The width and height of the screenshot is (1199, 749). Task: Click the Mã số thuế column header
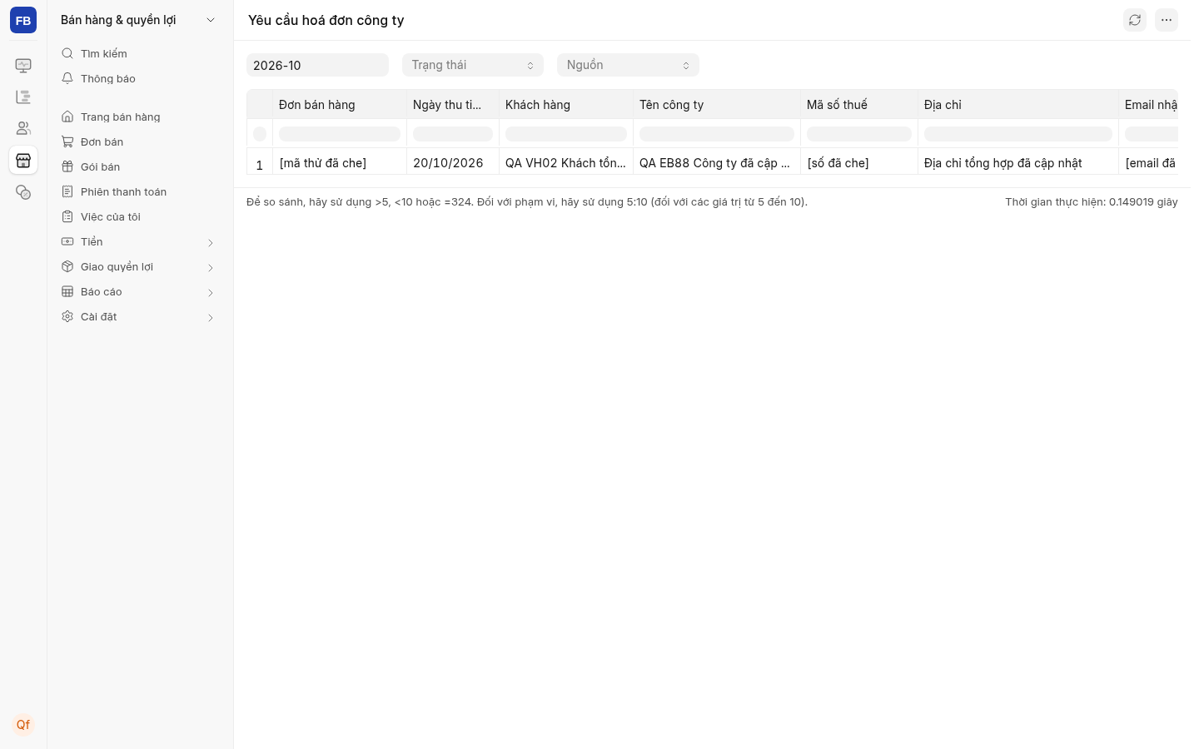858,104
